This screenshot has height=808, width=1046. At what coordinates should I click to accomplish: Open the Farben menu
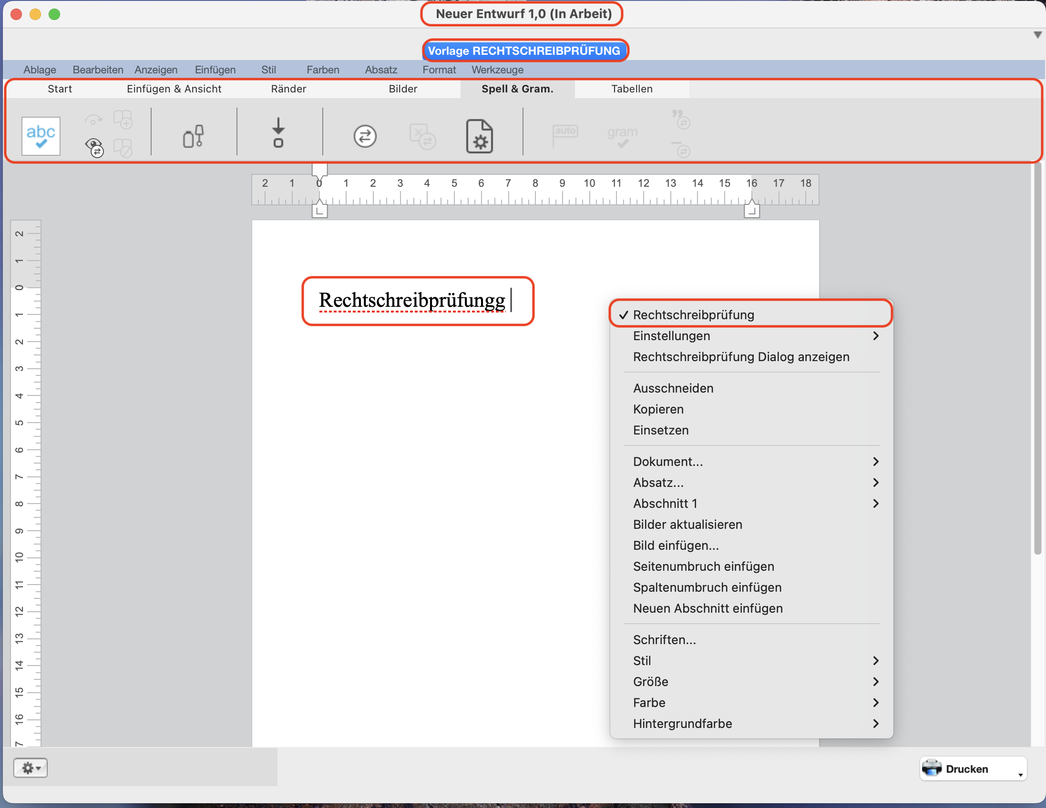[323, 70]
